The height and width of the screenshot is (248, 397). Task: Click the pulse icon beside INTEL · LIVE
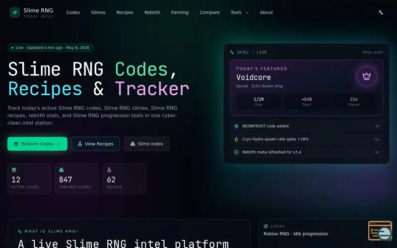pyautogui.click(x=232, y=53)
